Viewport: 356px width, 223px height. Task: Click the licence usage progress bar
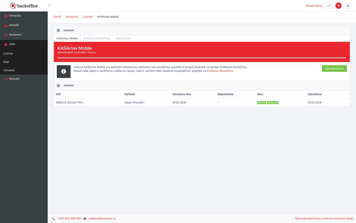[202, 58]
